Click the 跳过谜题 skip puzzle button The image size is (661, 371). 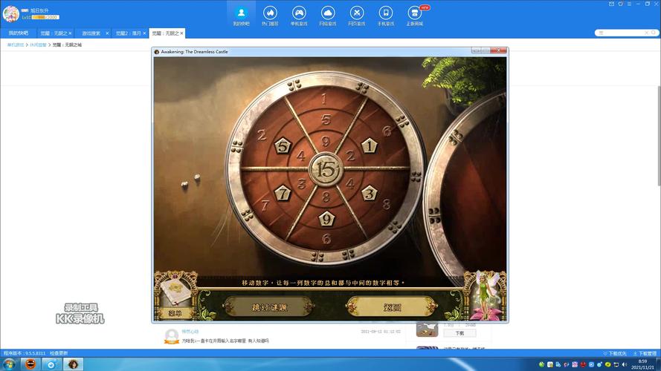point(269,307)
